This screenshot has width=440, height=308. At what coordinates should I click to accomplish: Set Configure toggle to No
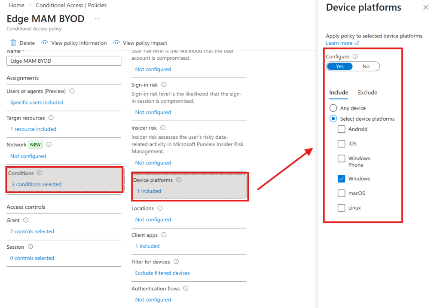click(366, 67)
